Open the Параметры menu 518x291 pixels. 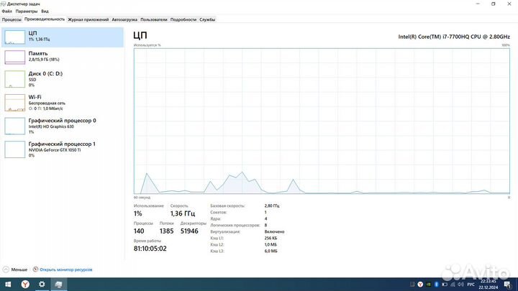[x=27, y=11]
